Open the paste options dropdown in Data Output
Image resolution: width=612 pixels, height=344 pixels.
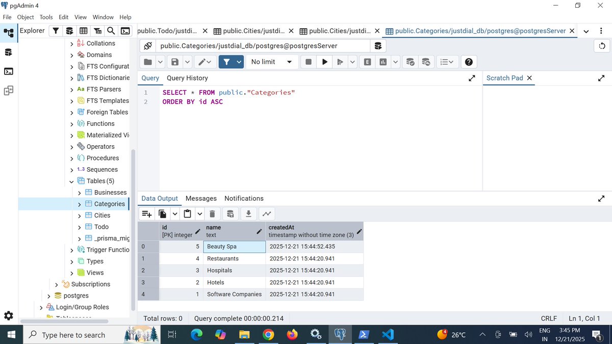tap(199, 214)
